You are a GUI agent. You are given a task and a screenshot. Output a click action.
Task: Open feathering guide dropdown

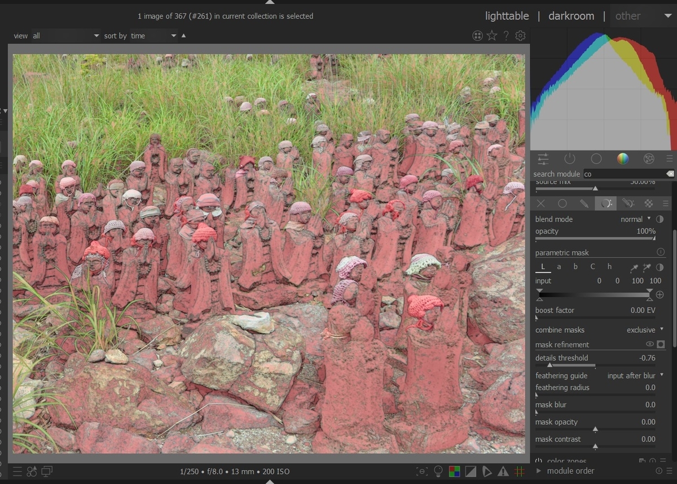(635, 376)
